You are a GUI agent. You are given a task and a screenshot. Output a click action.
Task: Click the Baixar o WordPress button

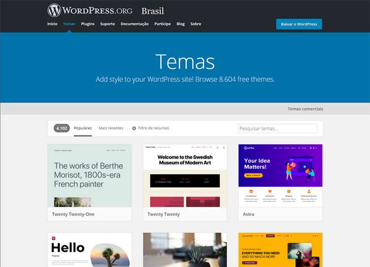(x=299, y=24)
